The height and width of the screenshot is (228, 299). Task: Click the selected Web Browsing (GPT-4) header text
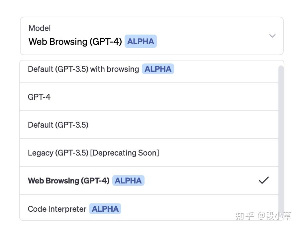click(75, 42)
